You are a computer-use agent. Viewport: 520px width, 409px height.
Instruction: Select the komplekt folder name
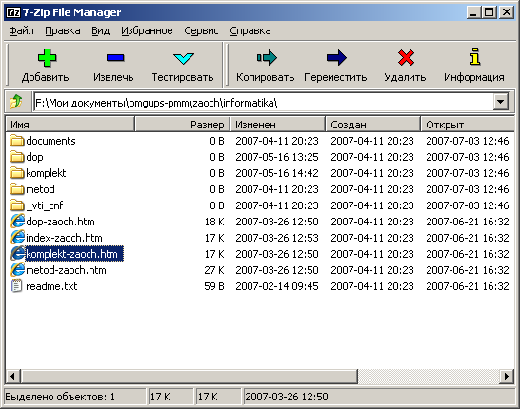[x=46, y=173]
